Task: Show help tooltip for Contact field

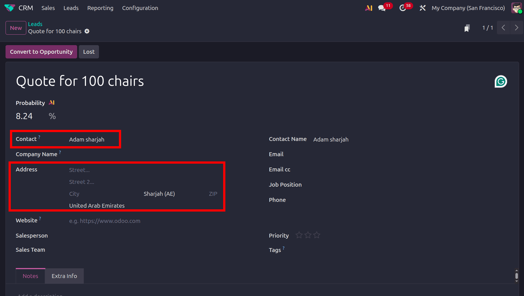Action: coord(39,137)
